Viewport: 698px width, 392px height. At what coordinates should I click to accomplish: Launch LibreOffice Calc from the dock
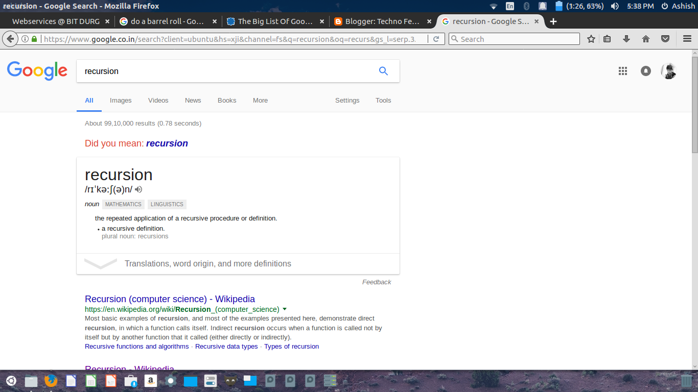[x=91, y=381]
